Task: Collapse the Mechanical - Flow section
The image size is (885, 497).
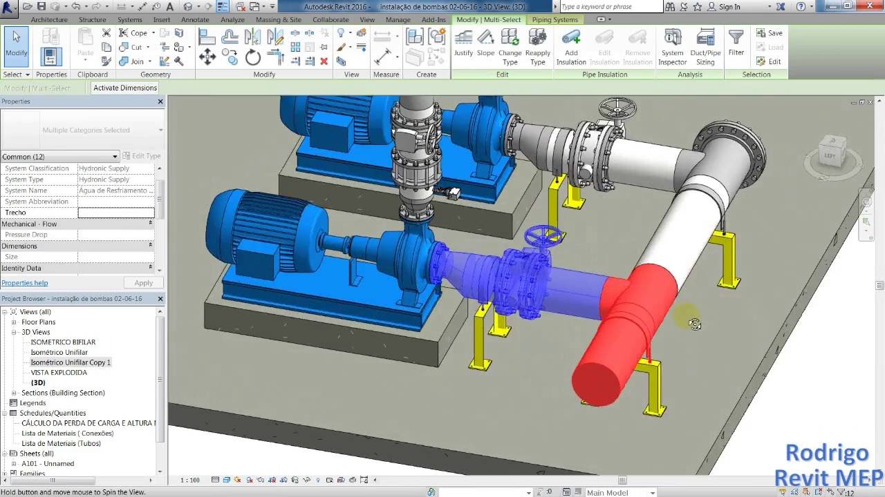Action: pos(150,224)
